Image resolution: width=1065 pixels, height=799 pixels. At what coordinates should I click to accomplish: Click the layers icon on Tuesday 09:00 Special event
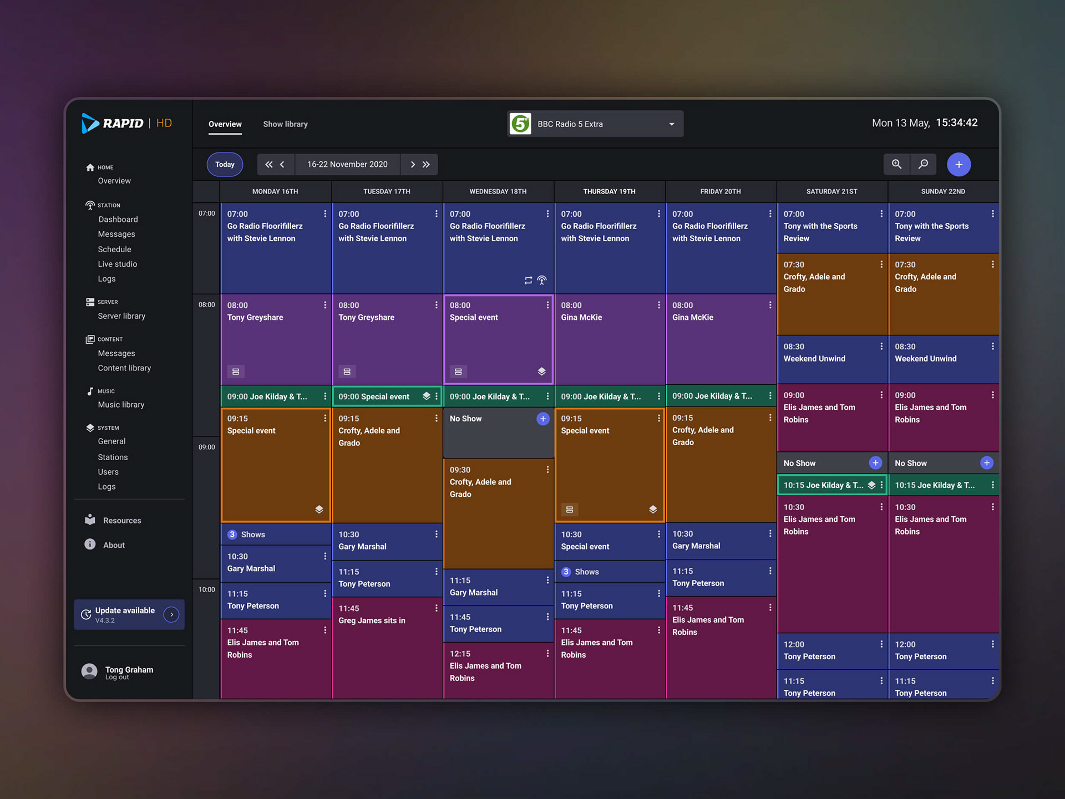[427, 396]
